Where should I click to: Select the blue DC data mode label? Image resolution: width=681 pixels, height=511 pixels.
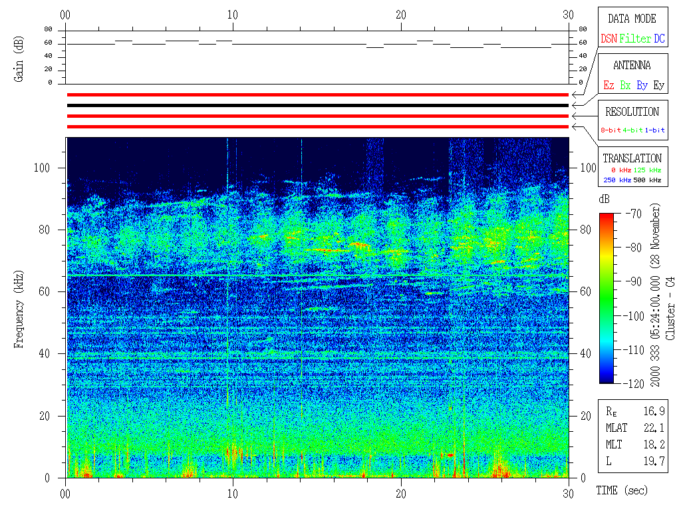click(x=659, y=39)
